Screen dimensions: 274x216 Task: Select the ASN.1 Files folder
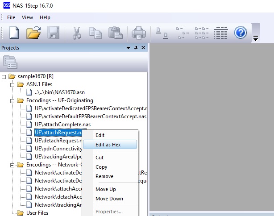click(39, 84)
